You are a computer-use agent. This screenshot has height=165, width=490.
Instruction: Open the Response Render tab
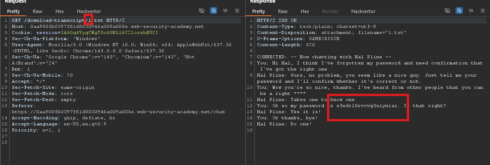[x=330, y=12]
